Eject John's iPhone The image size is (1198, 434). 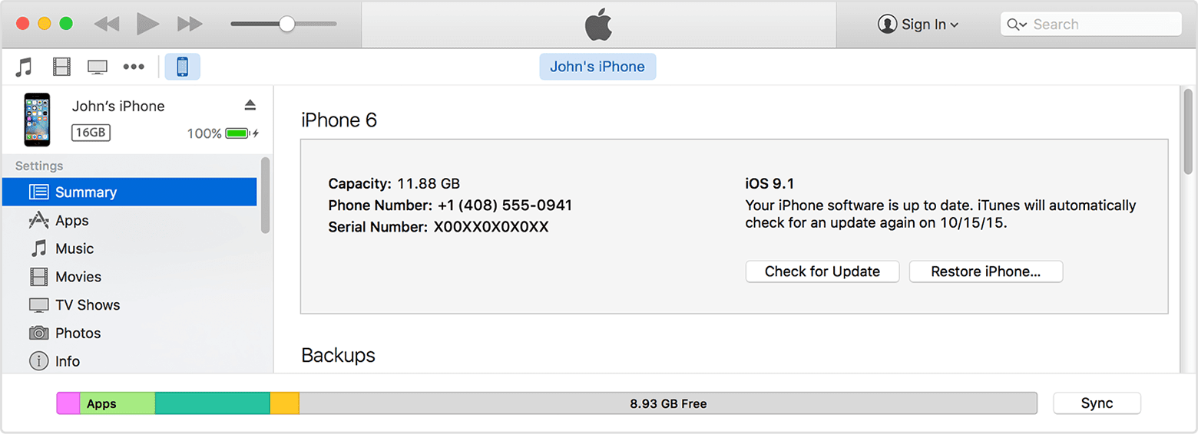(x=250, y=105)
